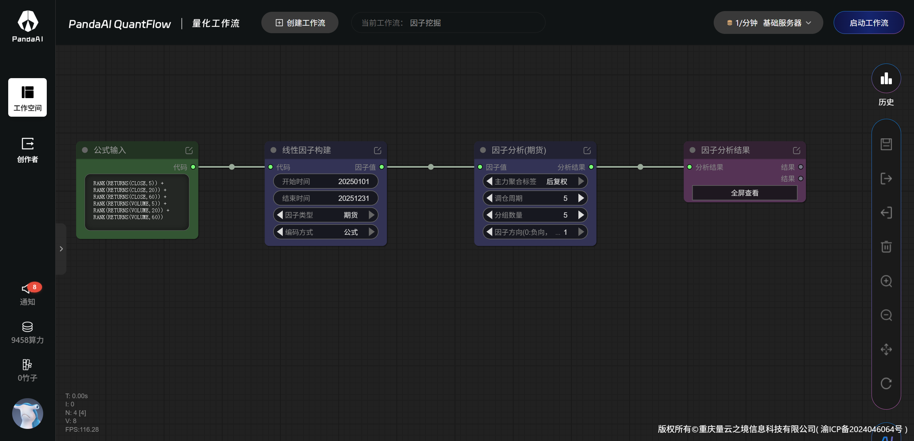Click connection midpoint between 线性因子构建 and 因子分析
Viewport: 914px width, 441px height.
pyautogui.click(x=431, y=167)
